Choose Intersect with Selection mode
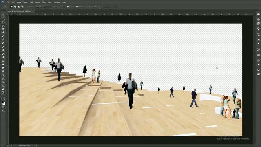 click(22, 7)
